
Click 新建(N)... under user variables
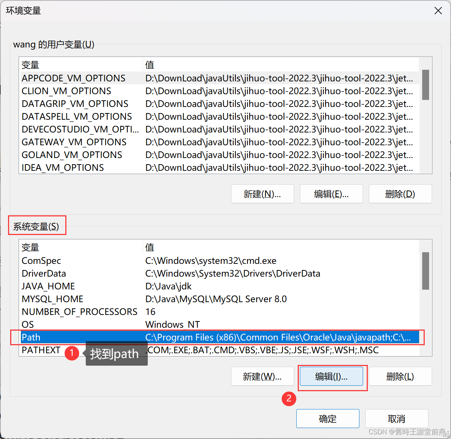click(x=262, y=194)
